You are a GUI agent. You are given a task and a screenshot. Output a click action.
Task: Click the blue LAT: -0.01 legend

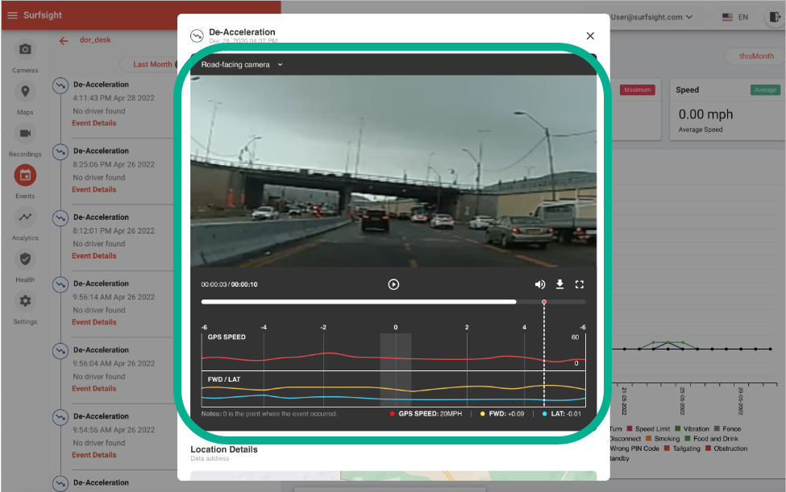[562, 414]
